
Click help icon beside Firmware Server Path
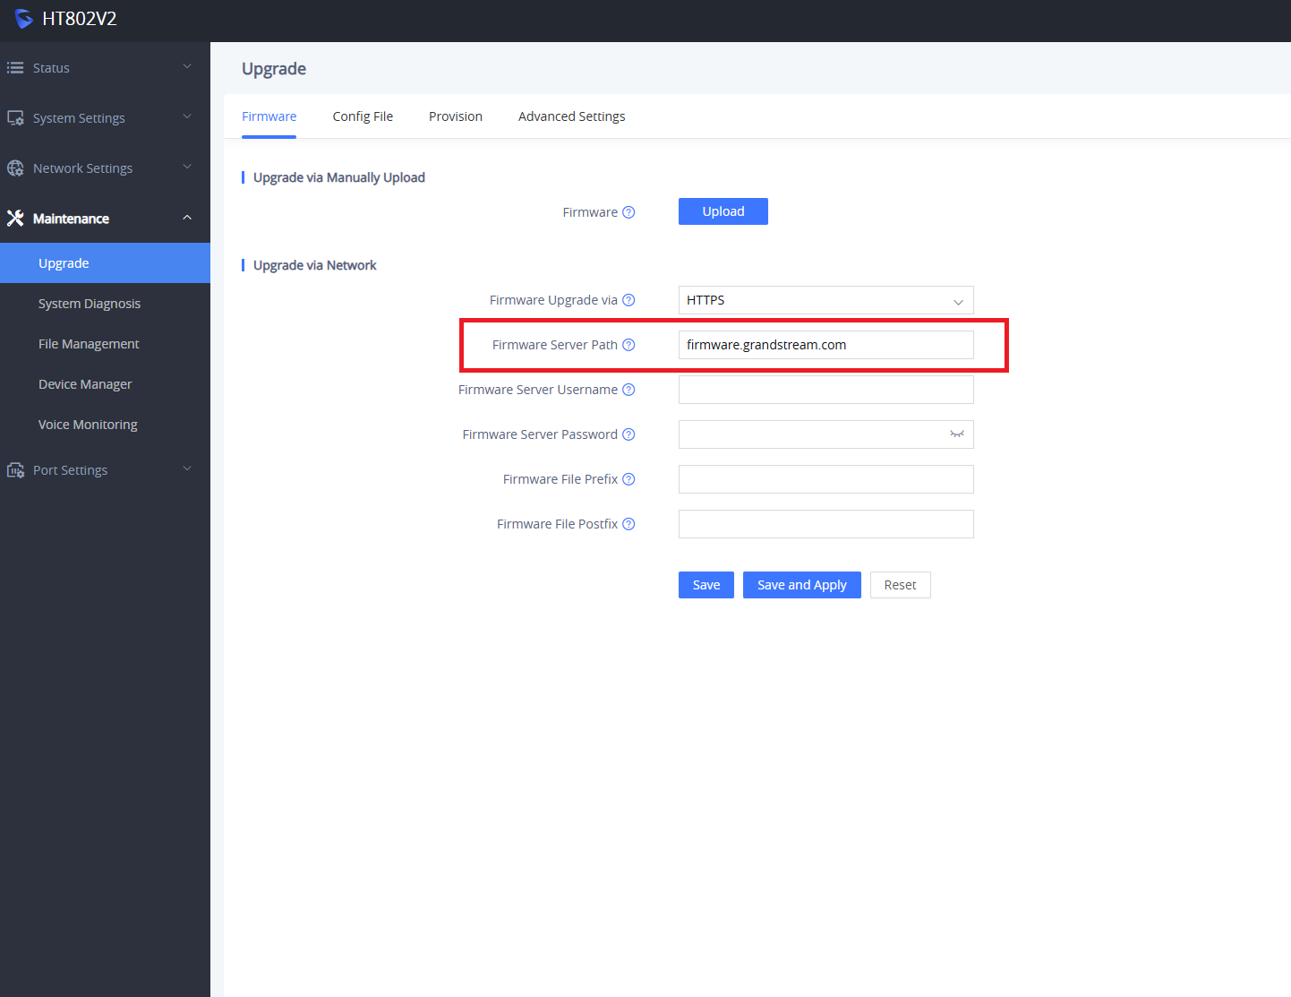tap(628, 345)
